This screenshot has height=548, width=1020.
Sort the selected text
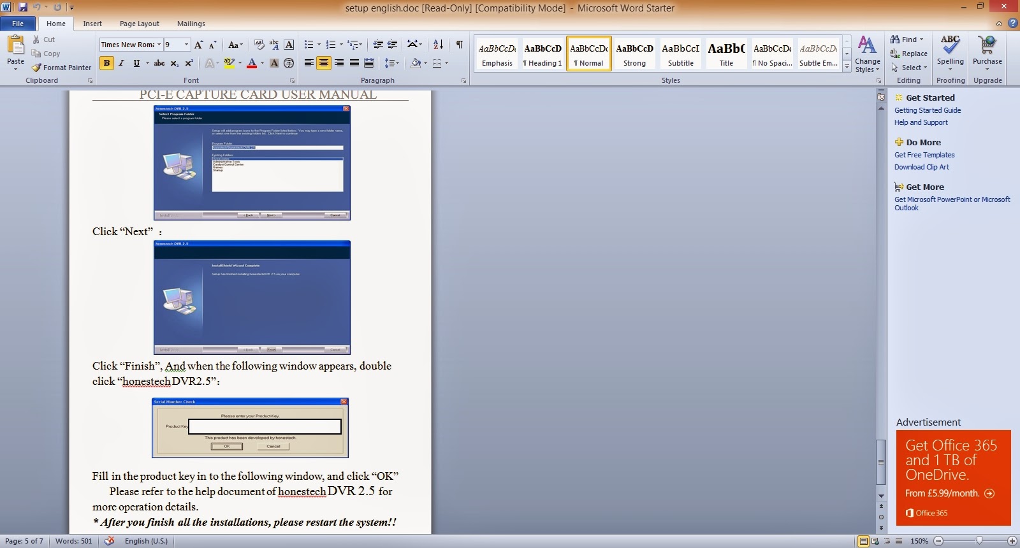[438, 45]
